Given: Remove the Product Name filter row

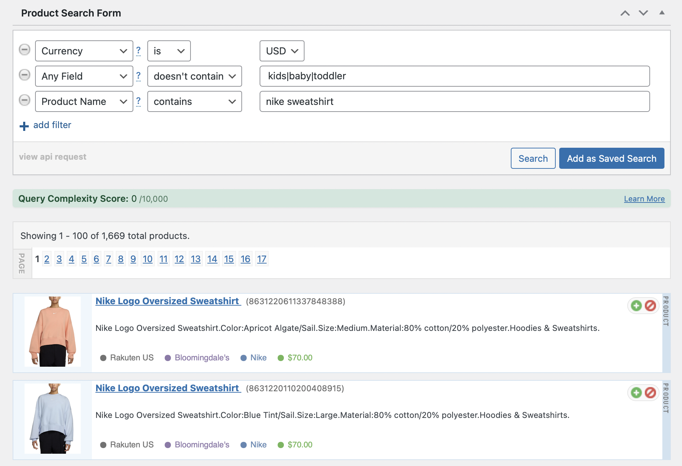Looking at the screenshot, I should point(25,100).
